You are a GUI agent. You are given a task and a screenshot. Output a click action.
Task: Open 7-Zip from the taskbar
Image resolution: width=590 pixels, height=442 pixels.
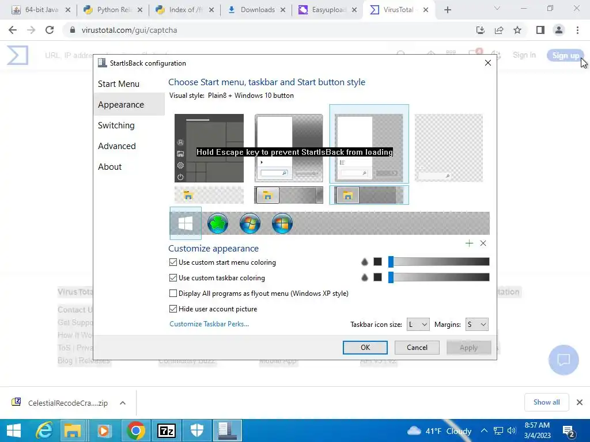click(x=166, y=430)
